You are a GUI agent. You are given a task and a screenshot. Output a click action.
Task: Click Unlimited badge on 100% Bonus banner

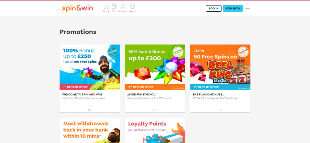click(x=113, y=52)
